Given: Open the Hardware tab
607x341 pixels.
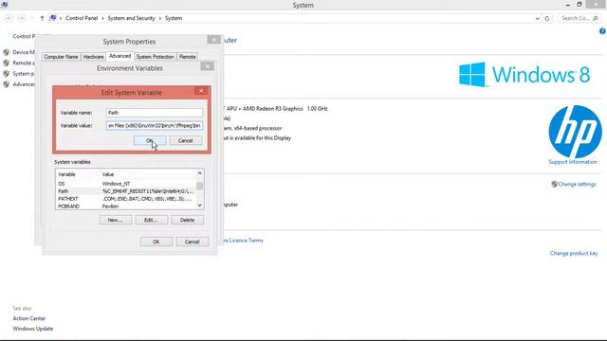Looking at the screenshot, I should pyautogui.click(x=93, y=57).
